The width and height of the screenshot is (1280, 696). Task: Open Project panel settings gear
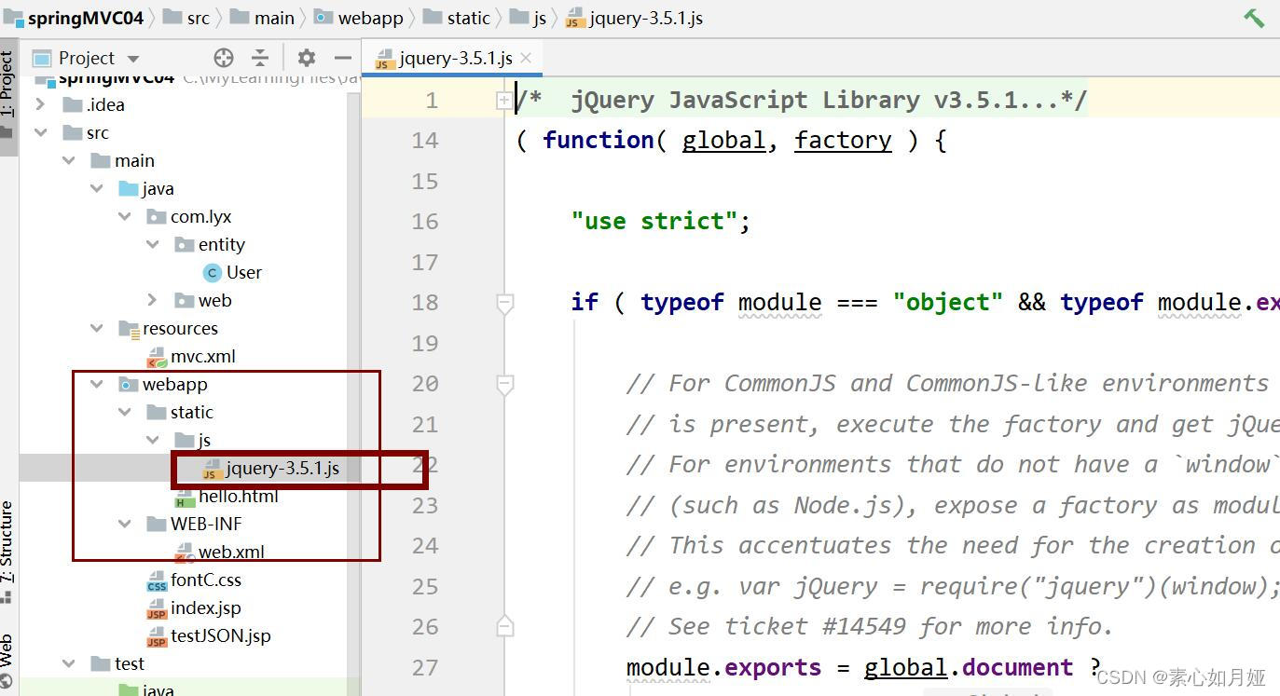click(307, 58)
